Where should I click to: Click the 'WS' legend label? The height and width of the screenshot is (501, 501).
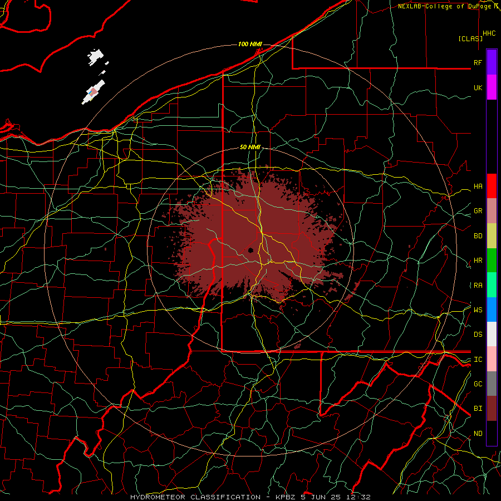pos(478,310)
